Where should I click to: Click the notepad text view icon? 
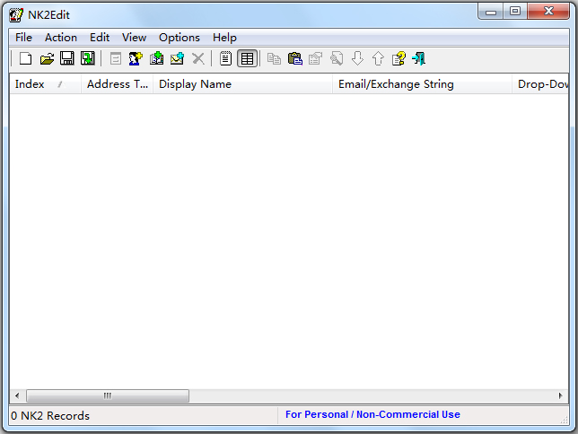(x=225, y=58)
